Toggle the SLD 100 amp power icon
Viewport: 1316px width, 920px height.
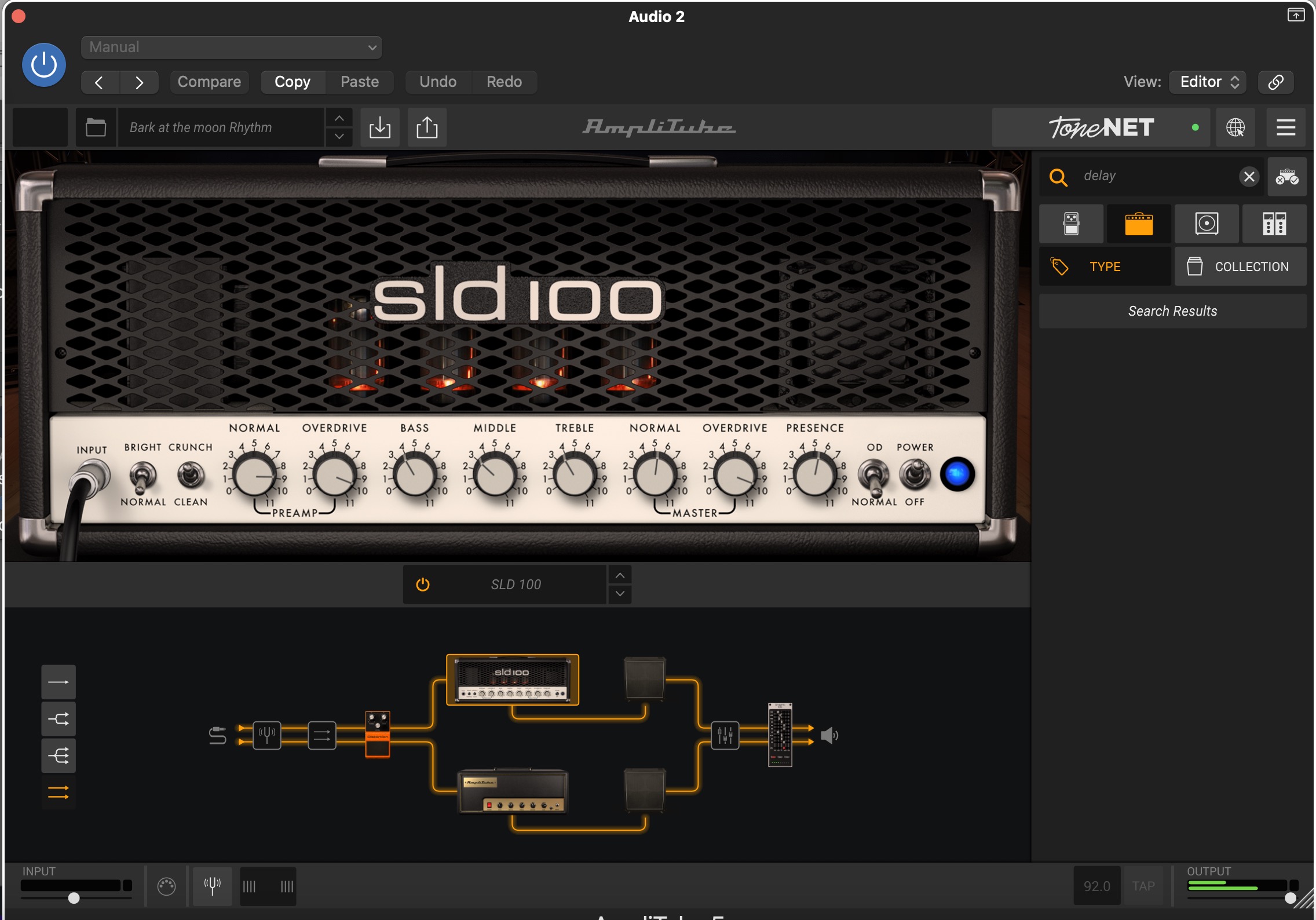coord(423,585)
